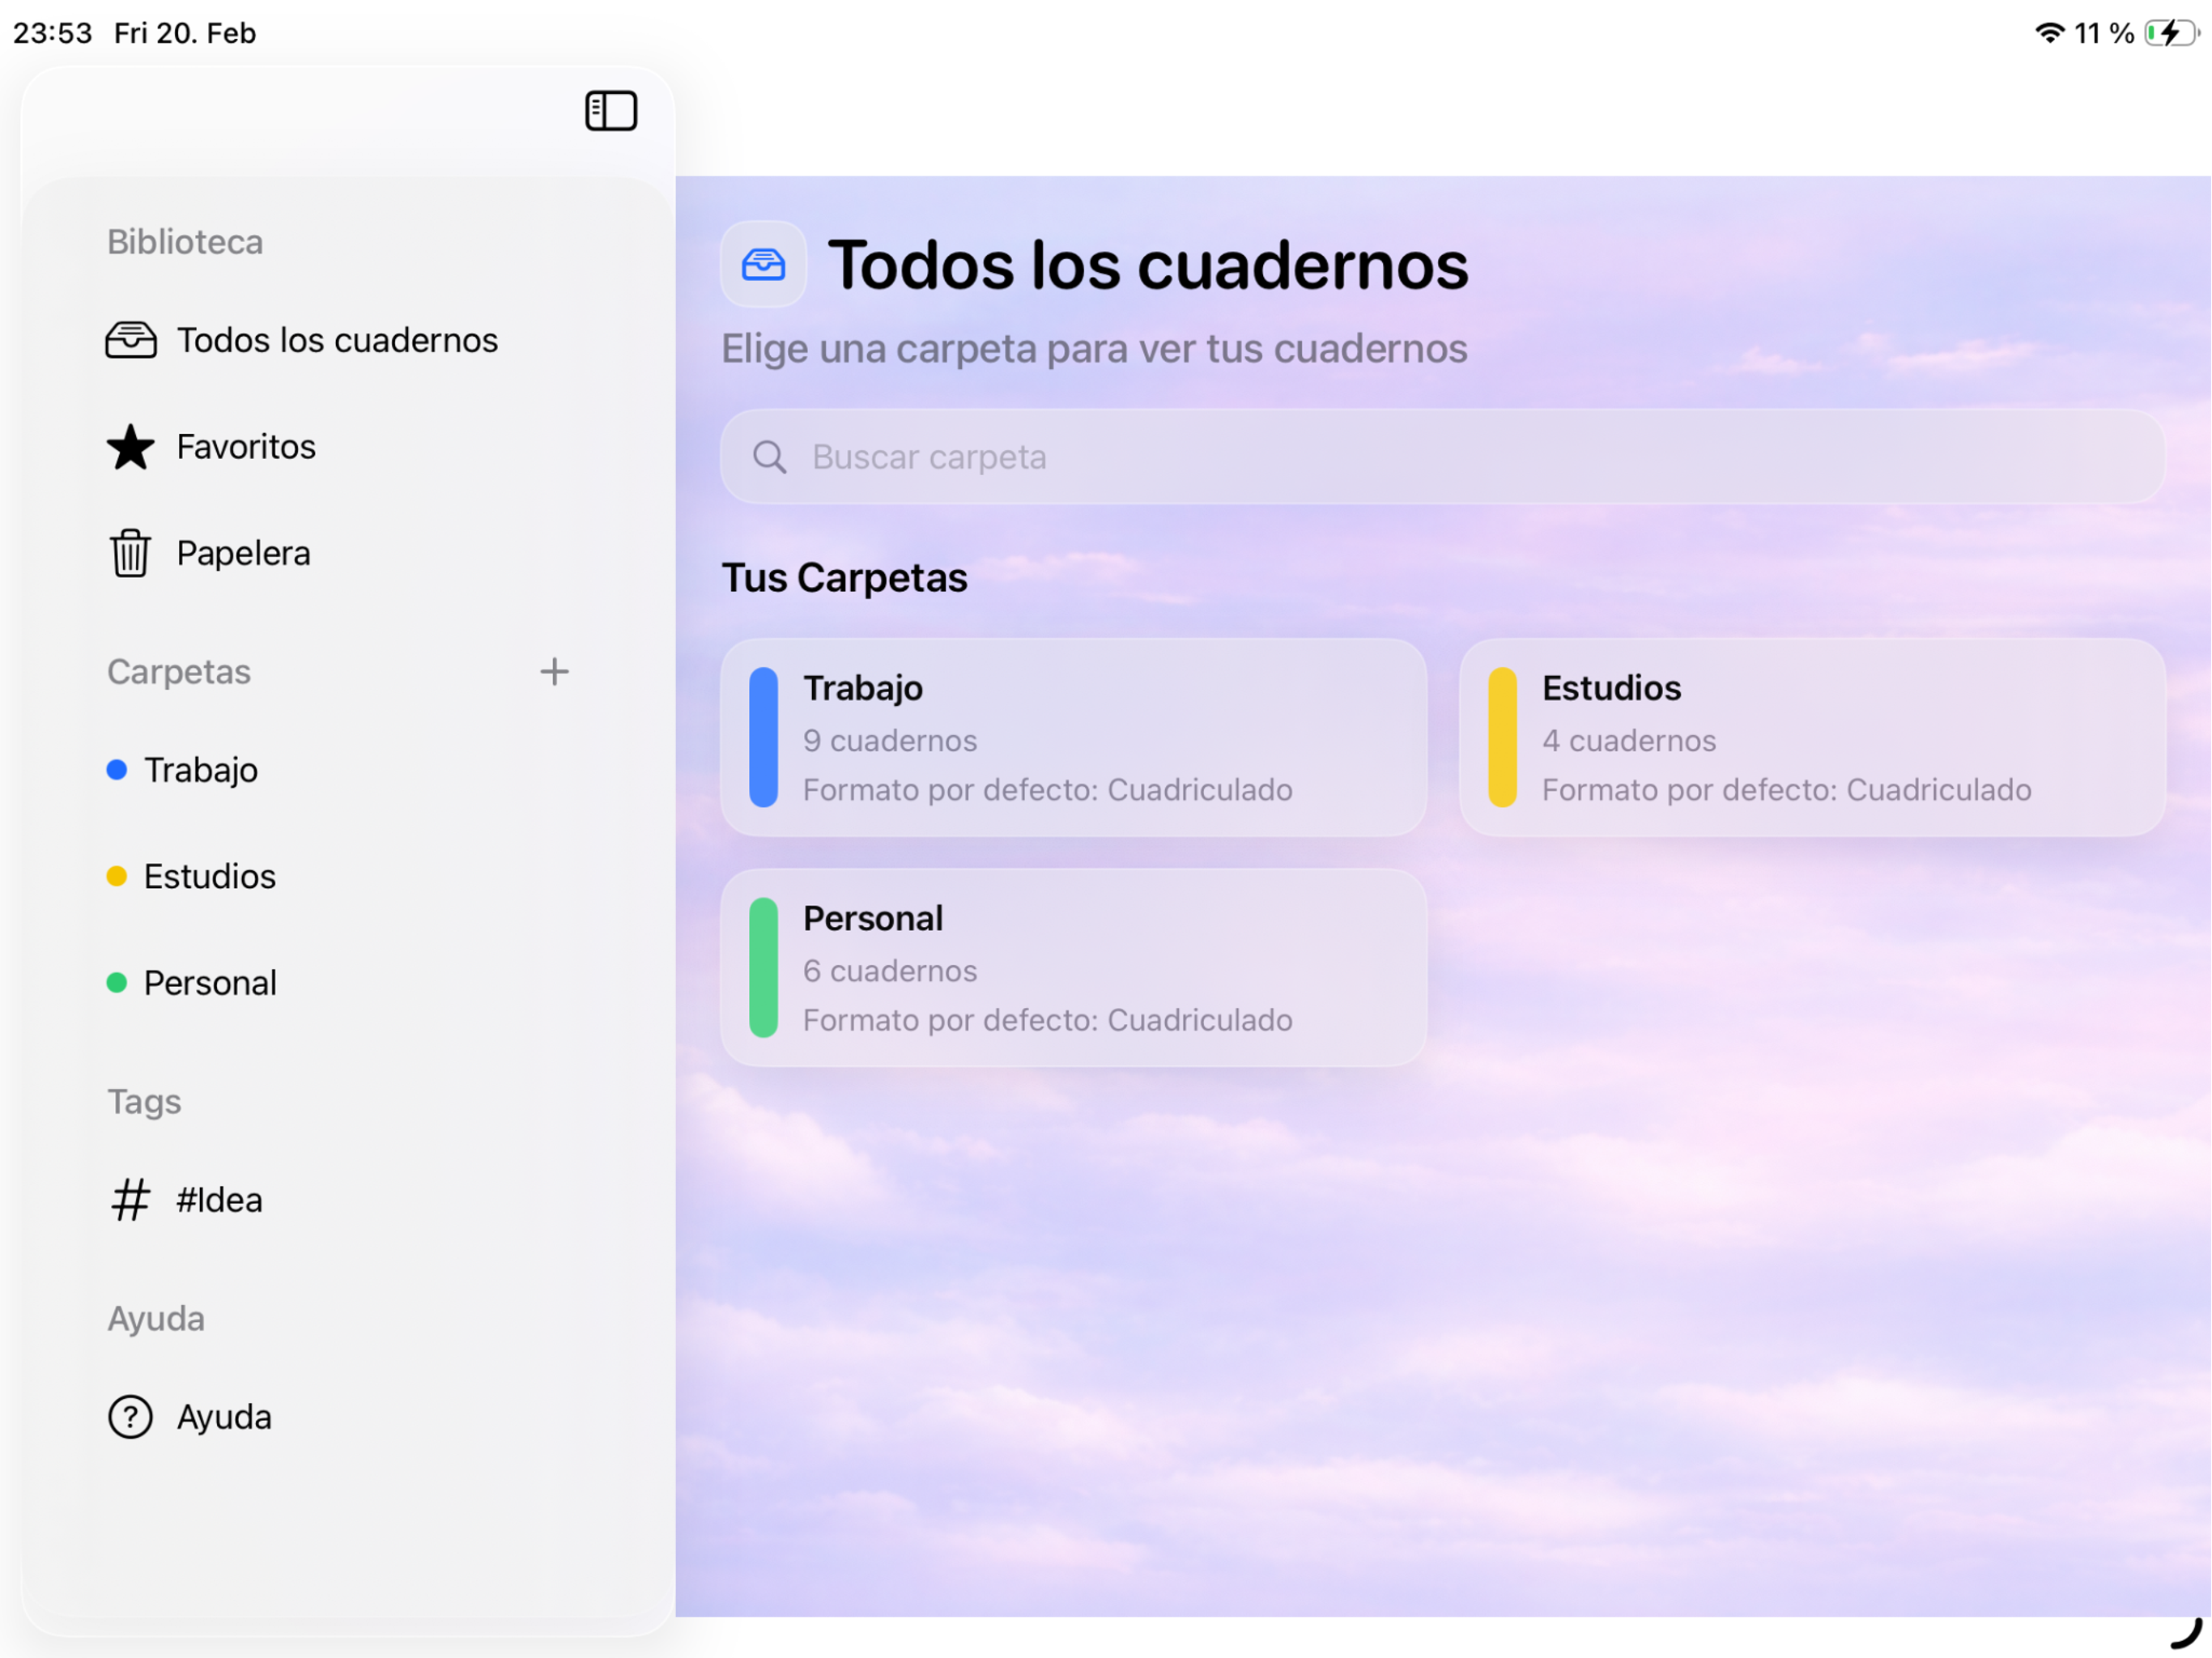Screen dimensions: 2212x1658
Task: Focus the Buscar carpeta search field
Action: [x=1443, y=457]
